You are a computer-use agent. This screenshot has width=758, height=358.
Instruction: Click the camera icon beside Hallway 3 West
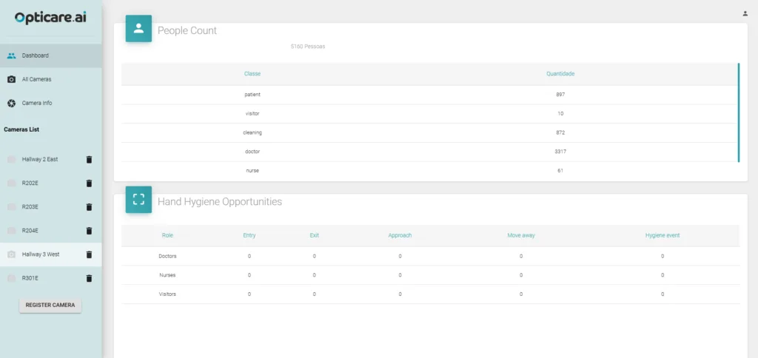tap(12, 254)
